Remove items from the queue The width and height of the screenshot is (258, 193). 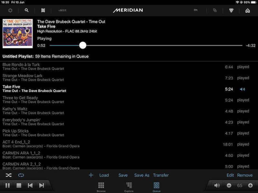245,175
